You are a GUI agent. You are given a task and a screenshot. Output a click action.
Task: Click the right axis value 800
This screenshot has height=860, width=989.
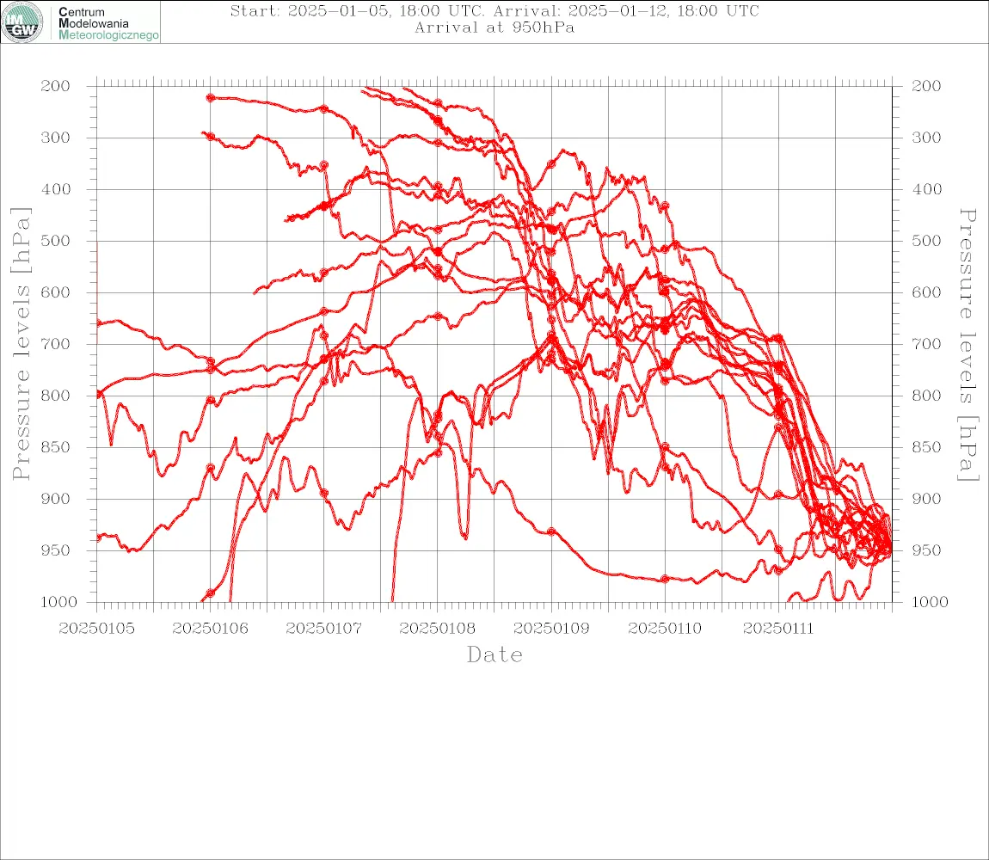coord(926,396)
